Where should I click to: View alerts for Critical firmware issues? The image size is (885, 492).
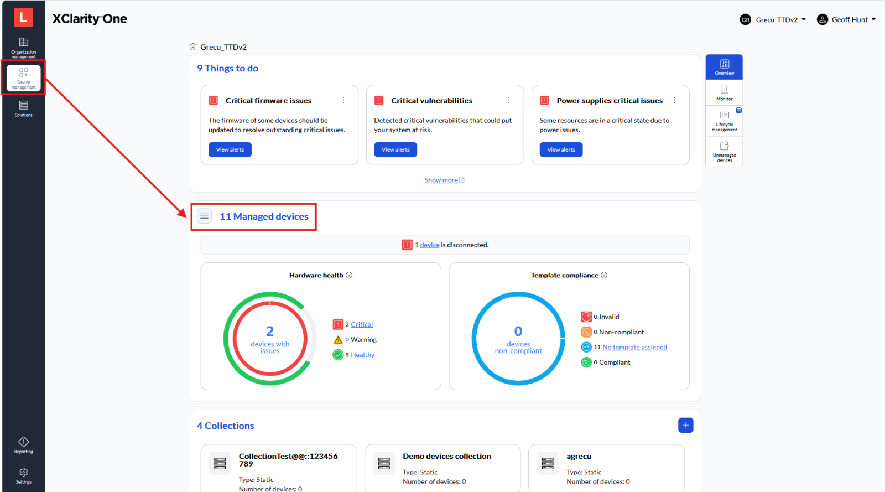pos(230,149)
